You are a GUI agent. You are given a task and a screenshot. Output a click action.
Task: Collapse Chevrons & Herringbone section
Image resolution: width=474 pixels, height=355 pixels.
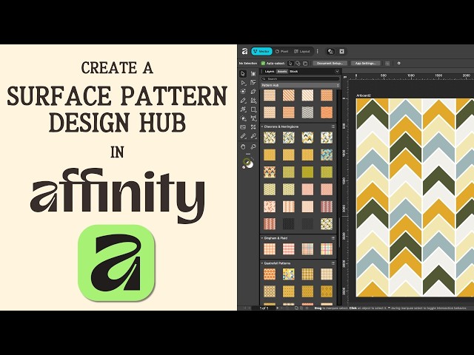[262, 126]
